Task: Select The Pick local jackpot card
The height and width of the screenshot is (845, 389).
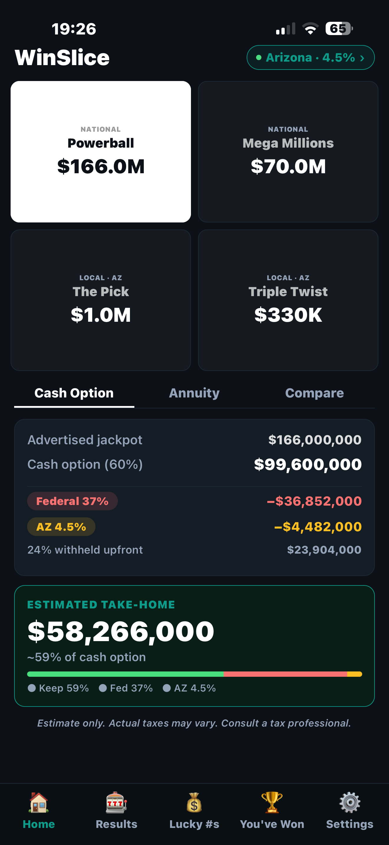Action: pyautogui.click(x=101, y=300)
